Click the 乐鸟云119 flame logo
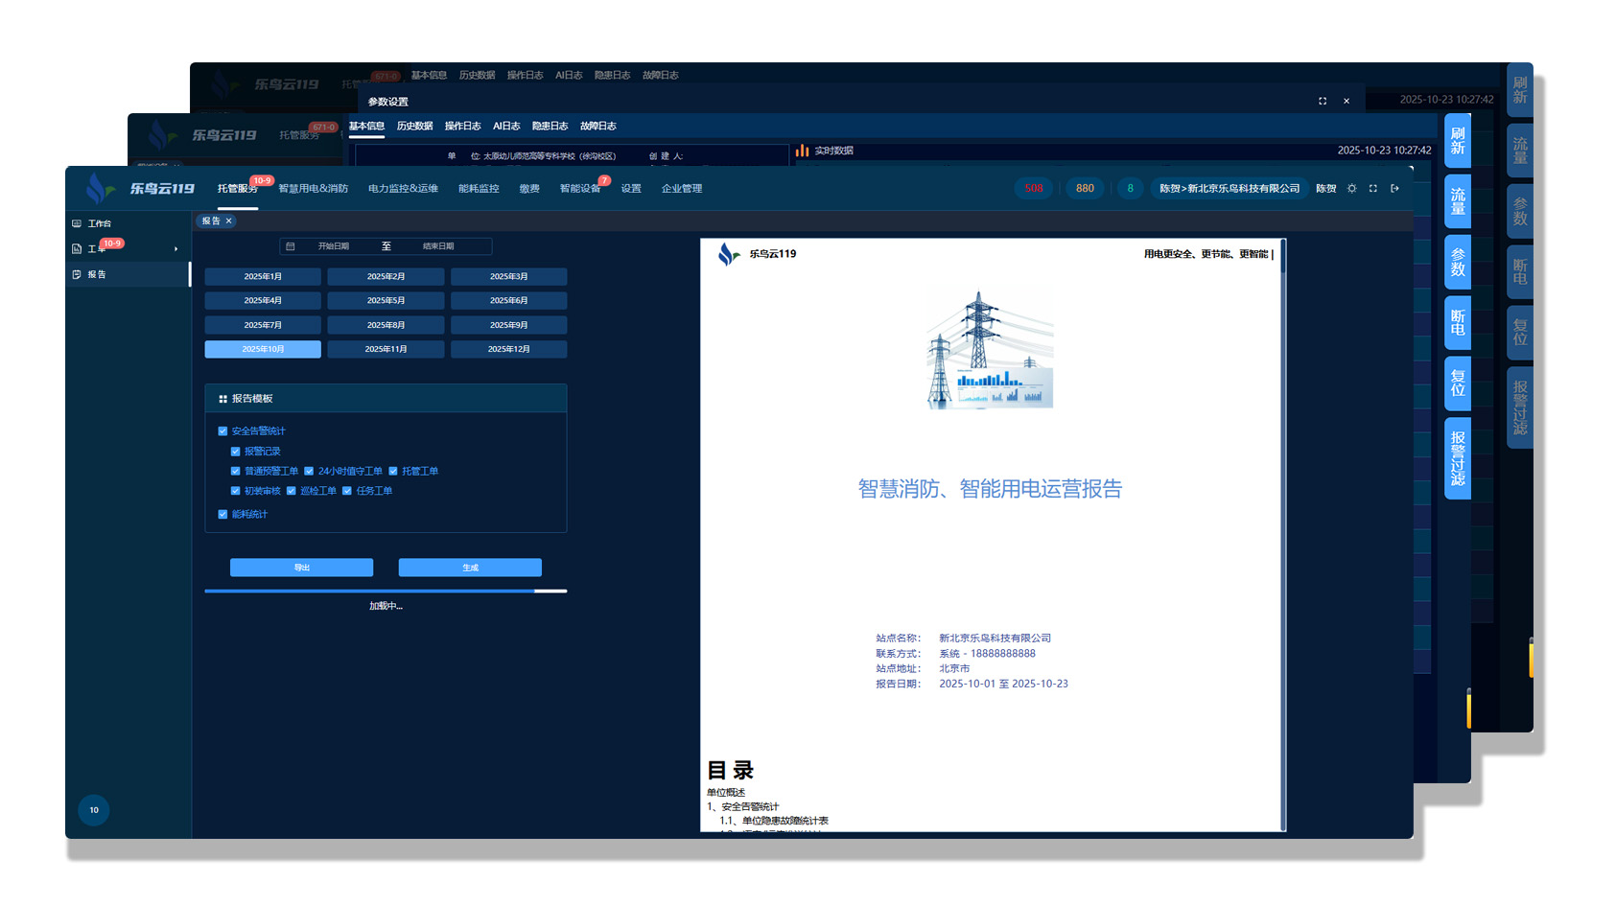 pos(97,188)
